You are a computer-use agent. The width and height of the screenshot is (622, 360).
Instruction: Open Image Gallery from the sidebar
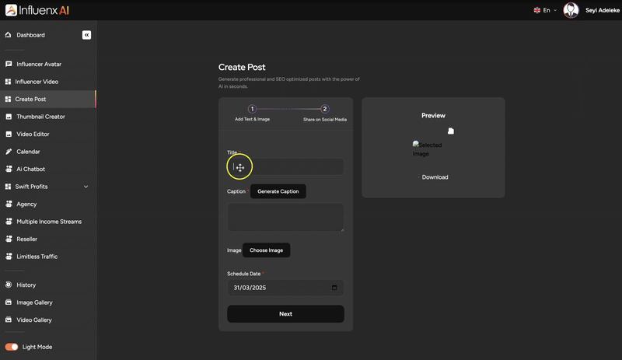(34, 302)
